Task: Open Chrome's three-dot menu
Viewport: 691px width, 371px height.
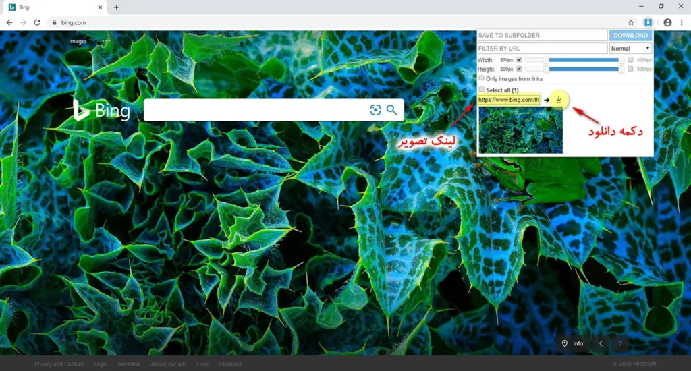Action: coord(682,22)
